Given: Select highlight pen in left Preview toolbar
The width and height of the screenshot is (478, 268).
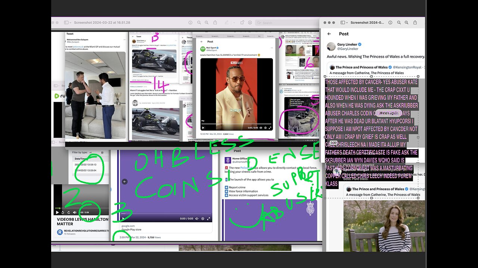Looking at the screenshot, I should pos(227,22).
